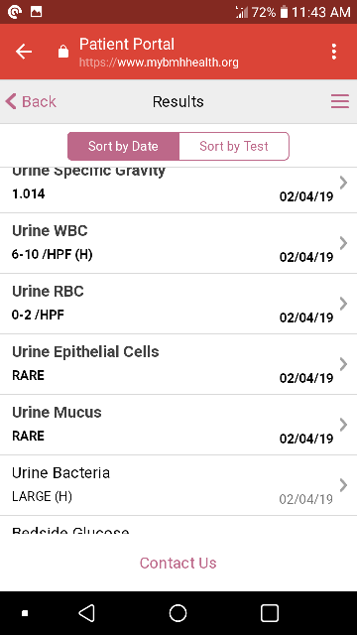
Task: Tap the browser back arrow icon
Action: (24, 52)
